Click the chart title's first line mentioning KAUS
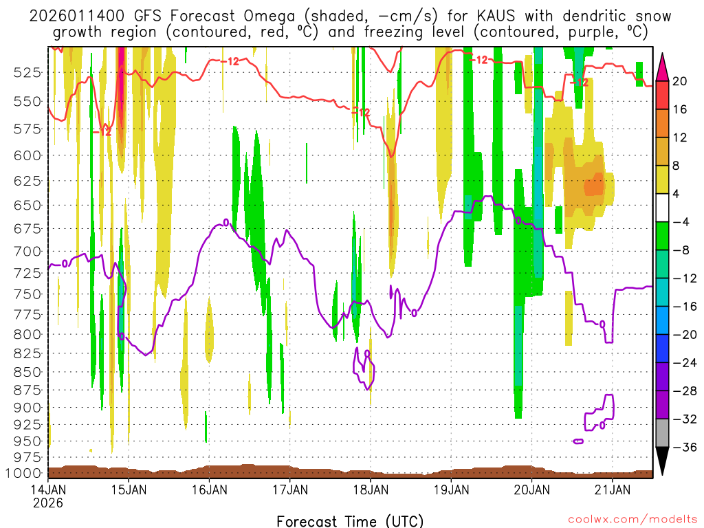704x528 pixels. click(350, 16)
